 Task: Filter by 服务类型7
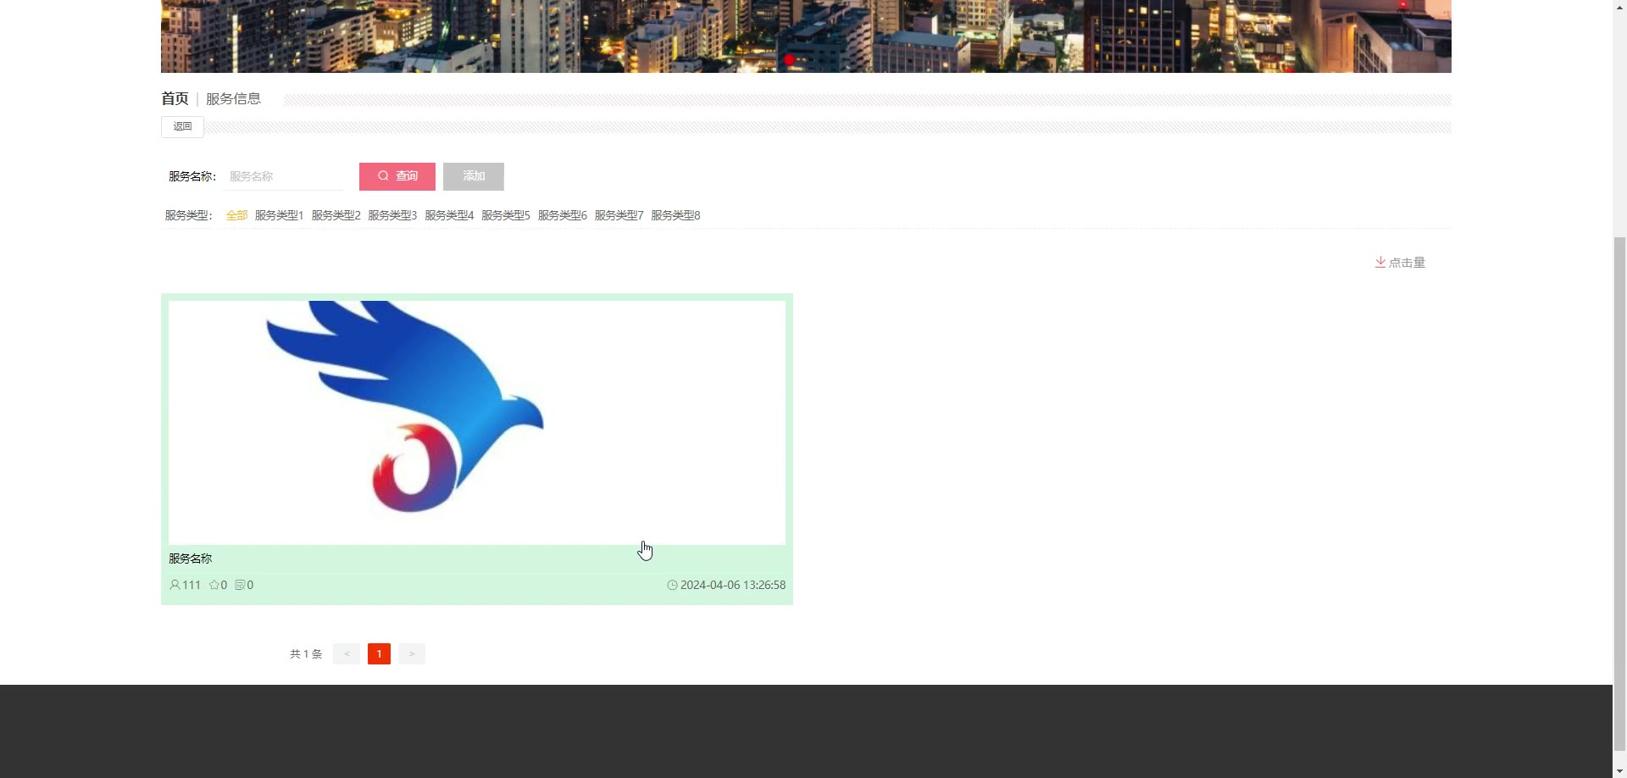click(619, 215)
